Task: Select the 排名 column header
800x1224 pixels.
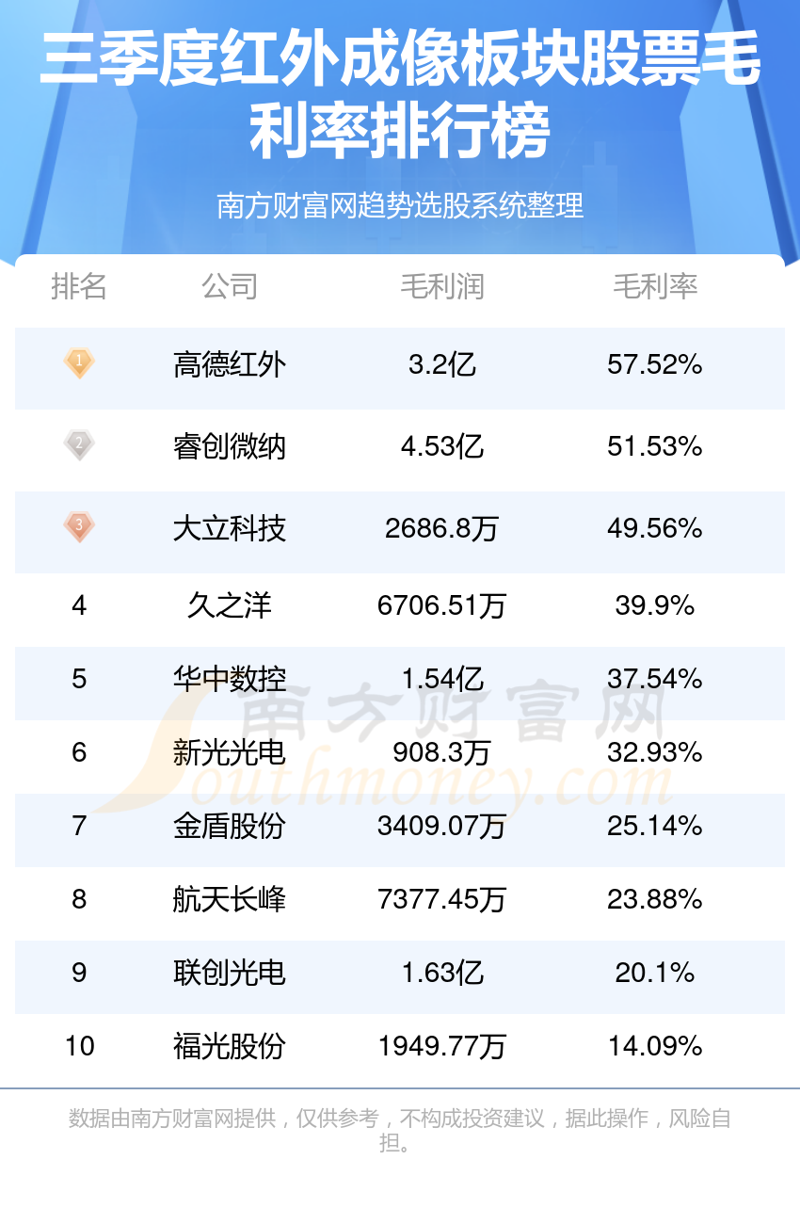Action: [79, 286]
